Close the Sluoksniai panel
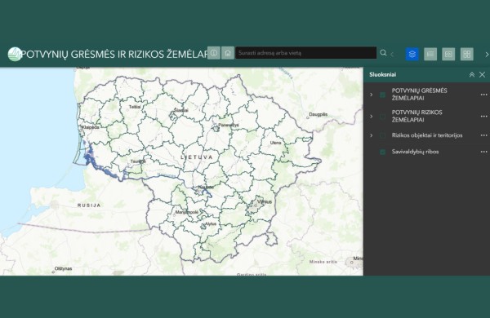This screenshot has width=490, height=318. [x=482, y=74]
